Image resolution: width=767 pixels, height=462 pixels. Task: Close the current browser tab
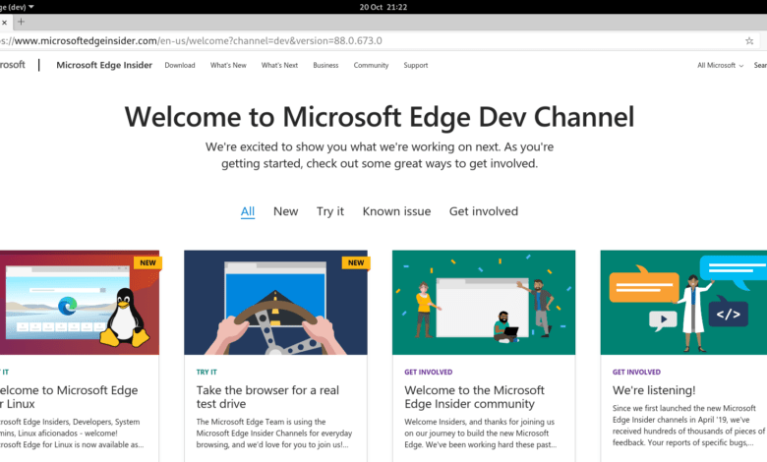point(4,22)
